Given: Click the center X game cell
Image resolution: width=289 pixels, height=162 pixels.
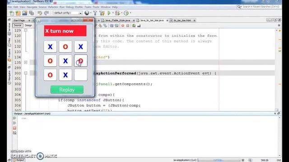Looking at the screenshot, I should pyautogui.click(x=65, y=61).
